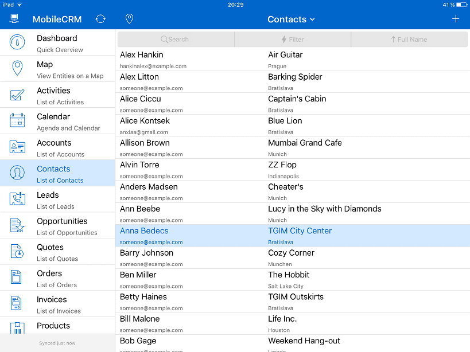Change sort order via Full Name control

409,39
